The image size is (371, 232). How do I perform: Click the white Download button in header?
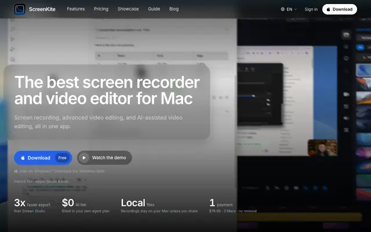pyautogui.click(x=340, y=9)
